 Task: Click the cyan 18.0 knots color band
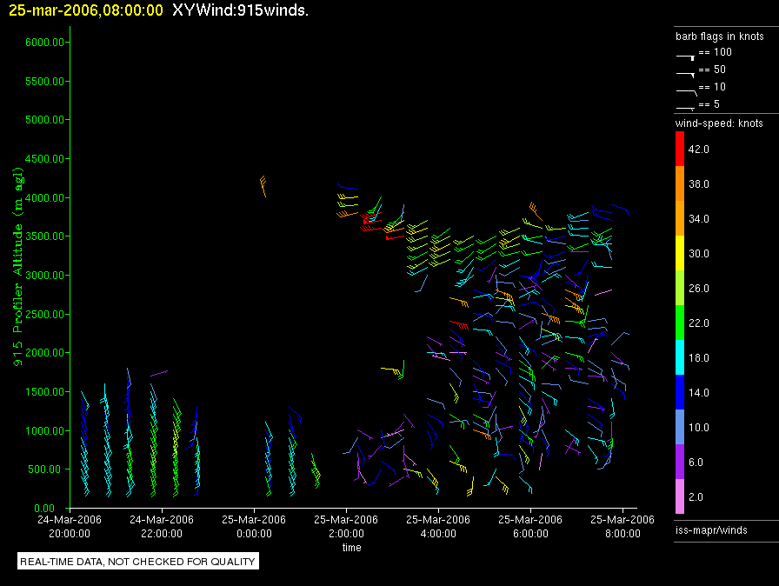(680, 358)
